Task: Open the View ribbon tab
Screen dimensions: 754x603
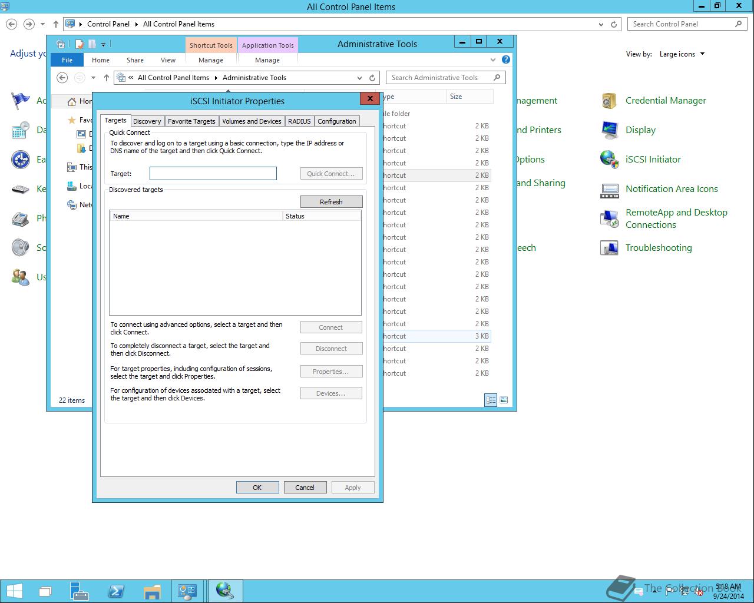Action: pyautogui.click(x=168, y=60)
